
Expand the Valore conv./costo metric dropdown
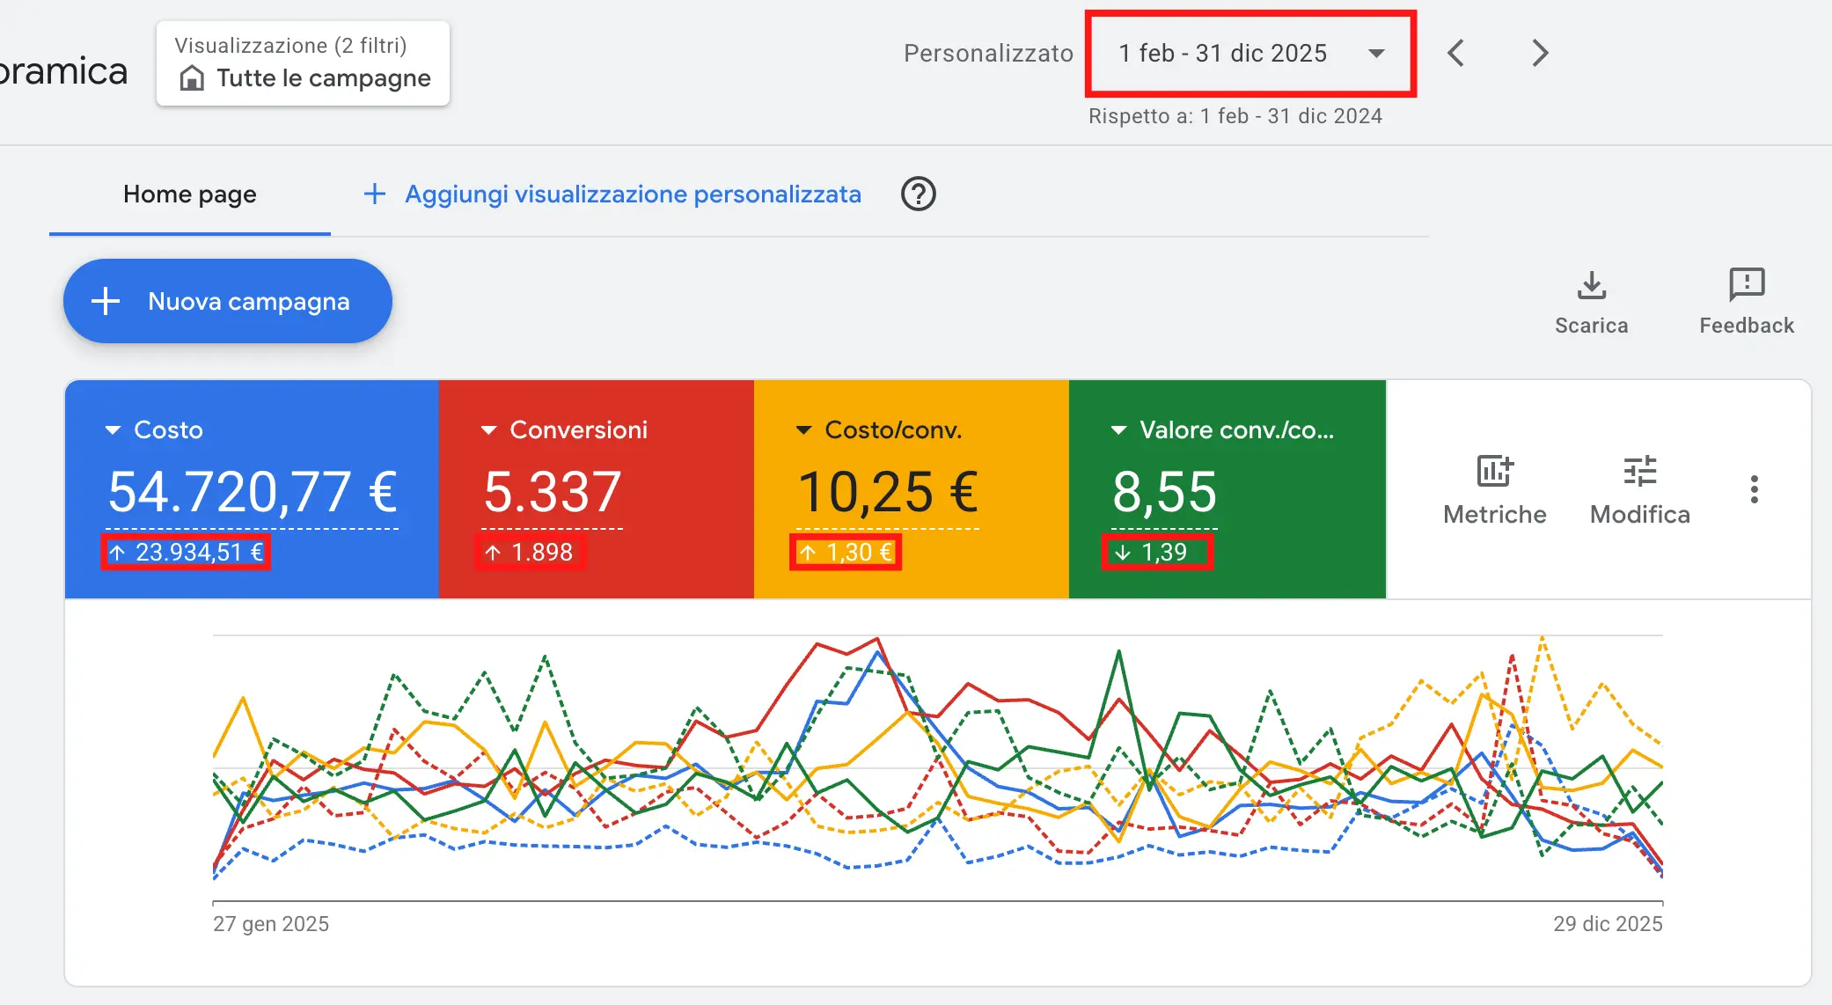(1118, 429)
